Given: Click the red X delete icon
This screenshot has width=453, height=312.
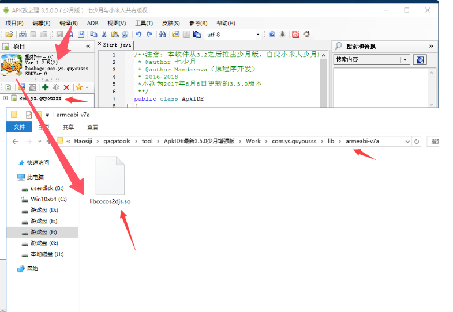Looking at the screenshot, I should point(66,87).
